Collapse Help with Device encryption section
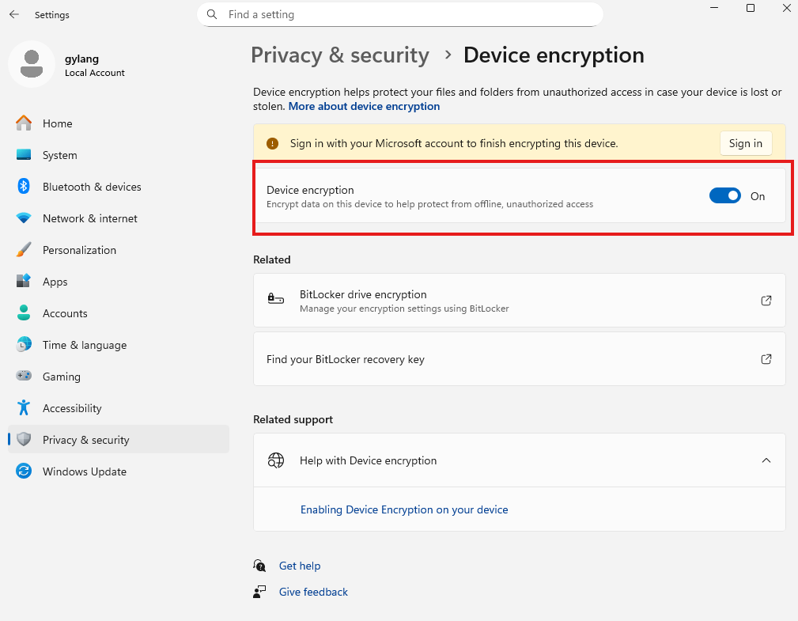Screen dimensions: 798x621 click(766, 460)
